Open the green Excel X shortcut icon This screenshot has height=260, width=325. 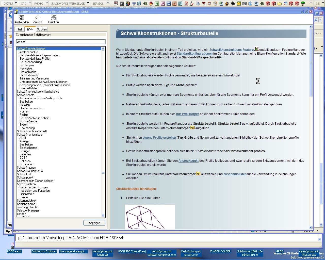157,4
